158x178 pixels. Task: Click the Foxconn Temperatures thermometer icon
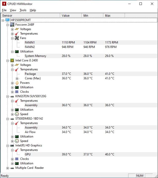[x=17, y=34]
